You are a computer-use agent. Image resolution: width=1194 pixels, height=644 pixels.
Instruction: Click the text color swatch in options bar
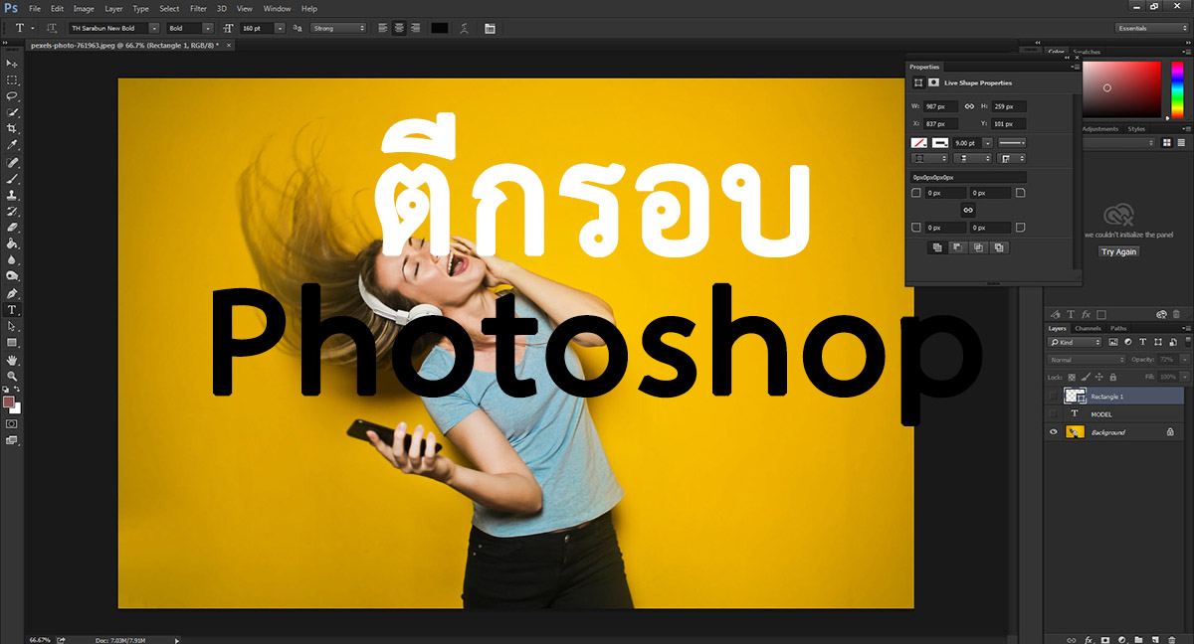pos(439,29)
